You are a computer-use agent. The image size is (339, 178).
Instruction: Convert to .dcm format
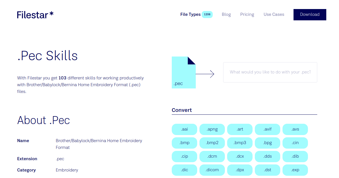(x=212, y=156)
